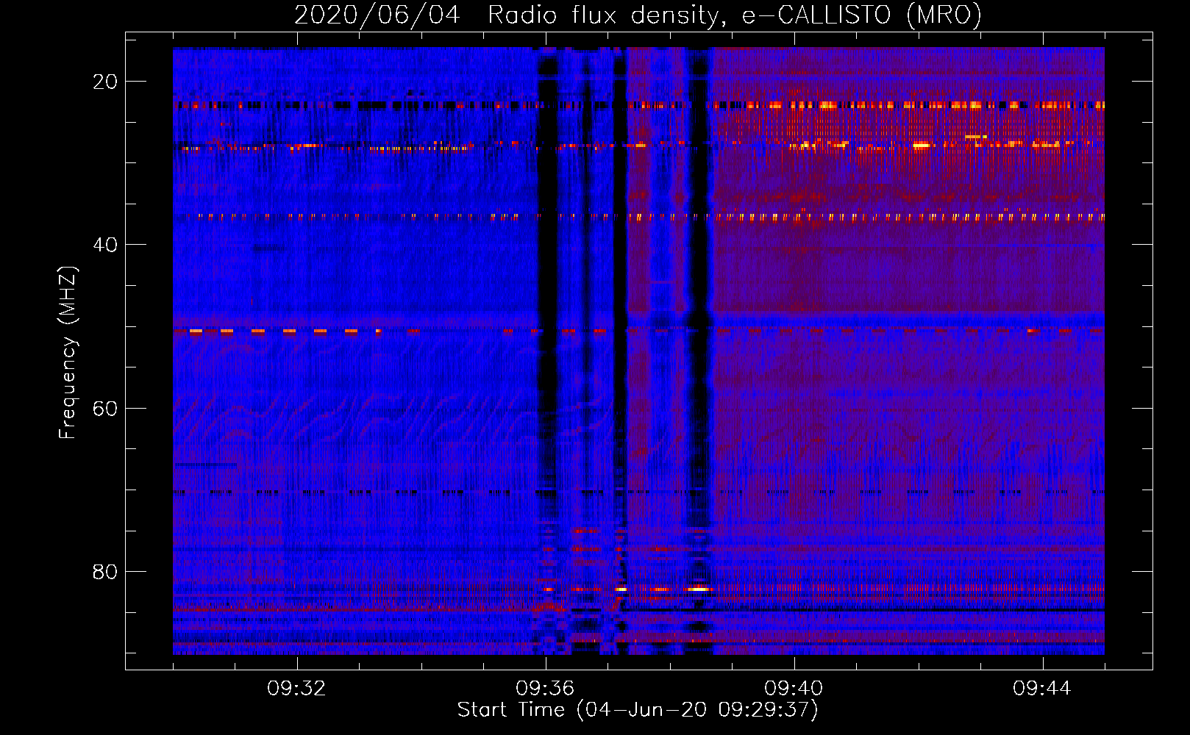Click the plot title '2020/06/04 Radio flux density'
This screenshot has width=1190, height=735.
click(x=638, y=15)
